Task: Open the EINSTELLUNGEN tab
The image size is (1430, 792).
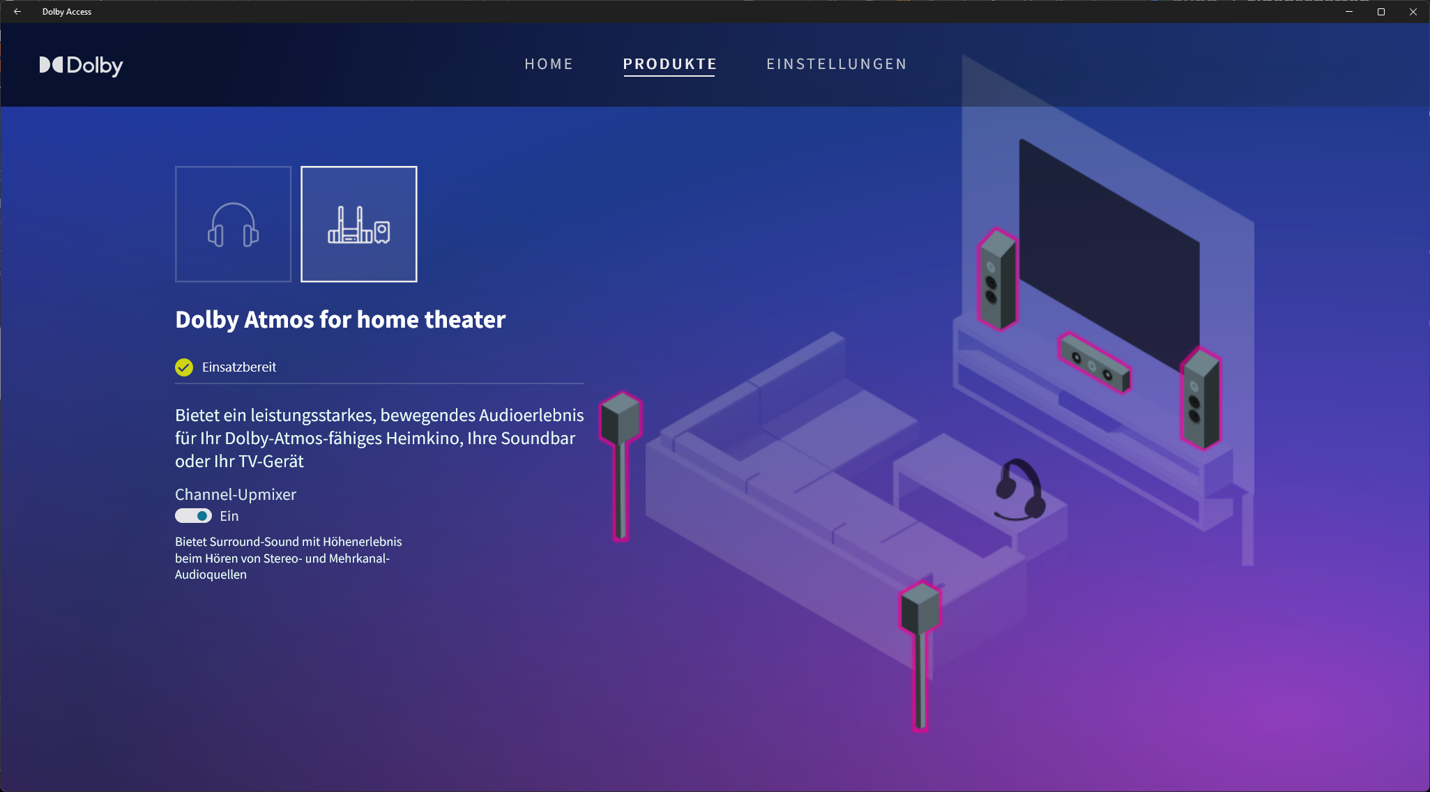Action: pyautogui.click(x=837, y=64)
